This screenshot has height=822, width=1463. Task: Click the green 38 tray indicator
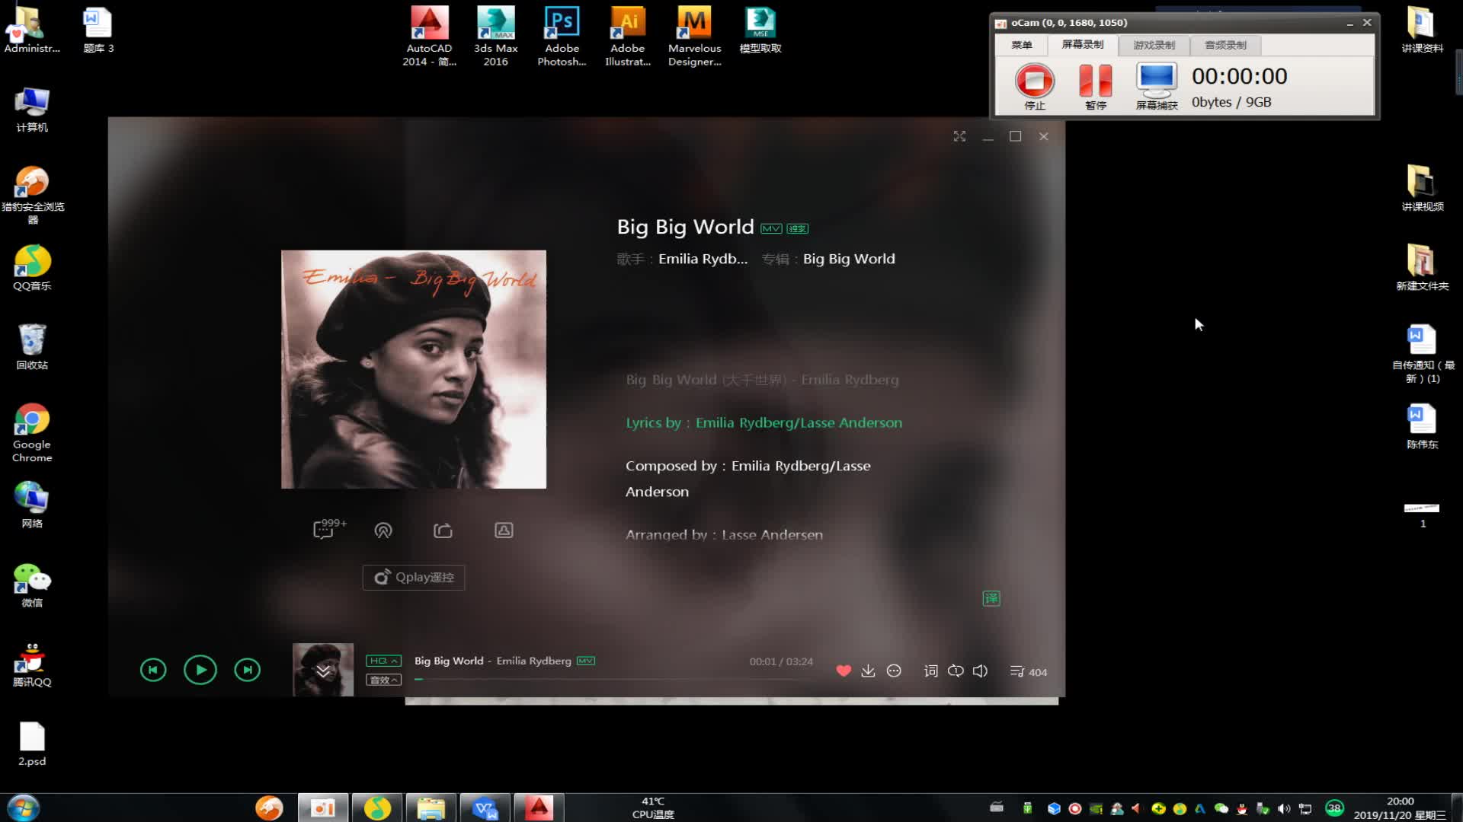pyautogui.click(x=1334, y=808)
